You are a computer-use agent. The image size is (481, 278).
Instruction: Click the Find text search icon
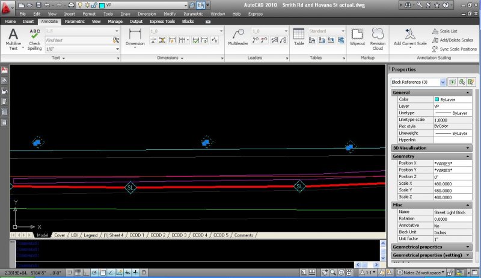click(x=115, y=40)
